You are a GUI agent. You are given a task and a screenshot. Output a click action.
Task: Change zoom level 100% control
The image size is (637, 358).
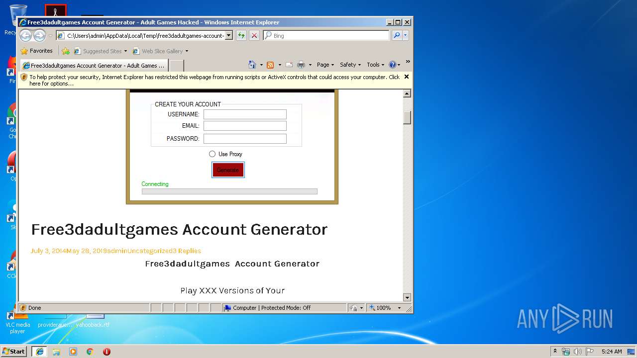[386, 308]
